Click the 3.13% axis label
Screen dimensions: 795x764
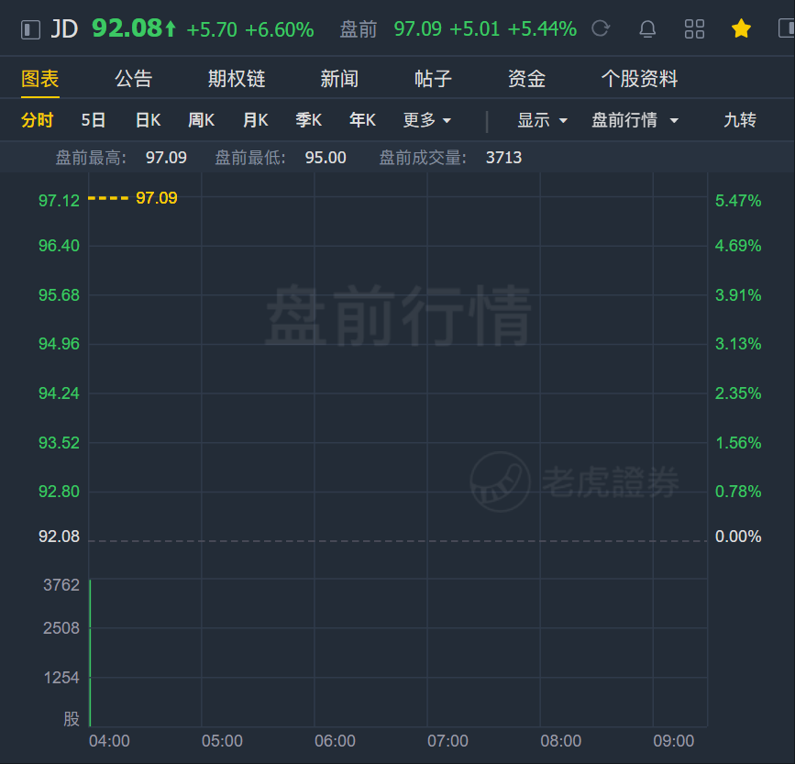click(738, 344)
